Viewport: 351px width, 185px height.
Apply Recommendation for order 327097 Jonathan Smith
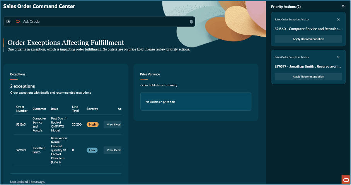coord(308,77)
